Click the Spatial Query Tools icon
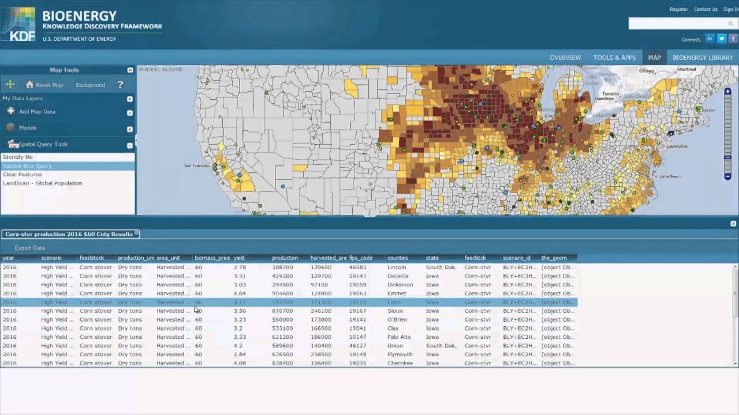 (13, 144)
